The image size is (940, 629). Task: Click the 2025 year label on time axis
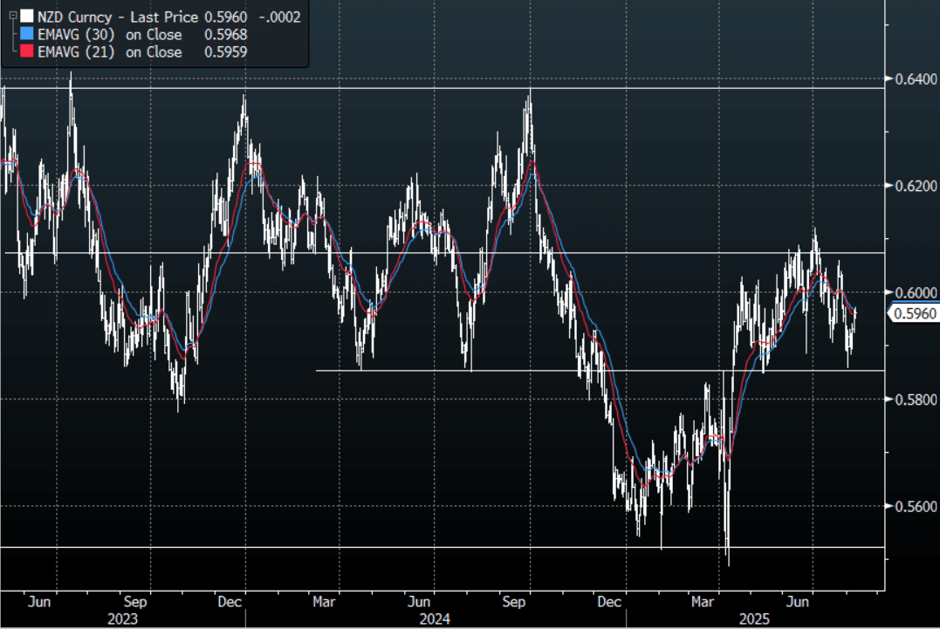click(x=753, y=619)
